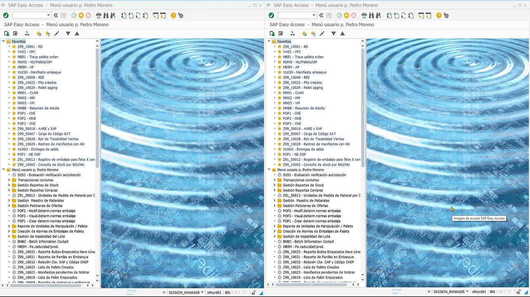Click the green Enter checkmark in left window
Viewport: 530px width, 297px height.
click(6, 15)
